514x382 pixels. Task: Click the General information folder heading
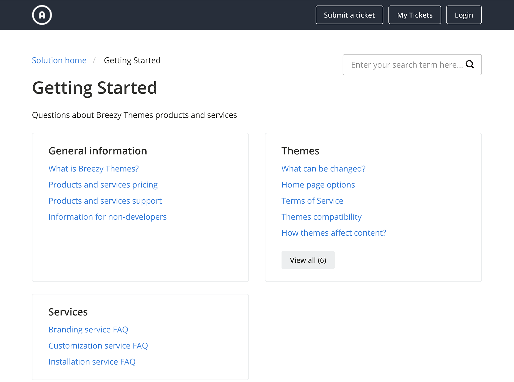[98, 151]
